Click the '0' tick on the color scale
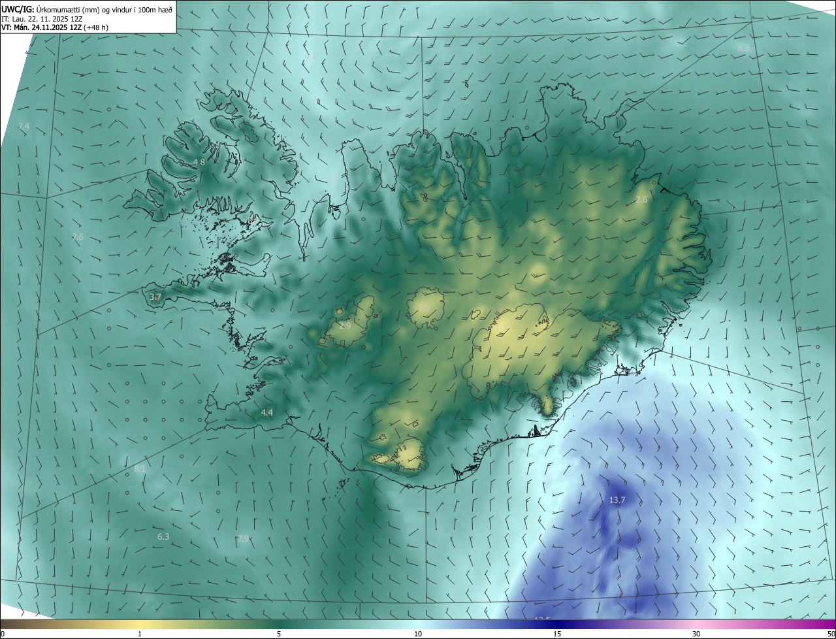Screen dimensions: 836x639 click(x=3, y=634)
